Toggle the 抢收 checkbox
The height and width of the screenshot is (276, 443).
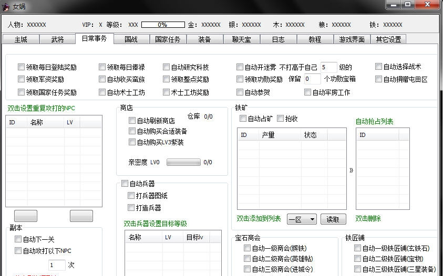280,119
